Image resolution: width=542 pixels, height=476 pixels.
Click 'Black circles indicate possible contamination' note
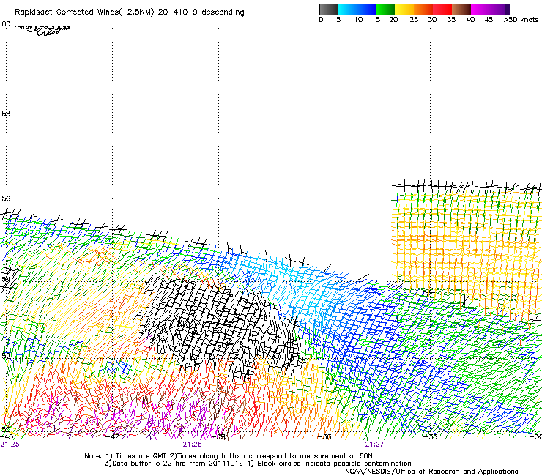pyautogui.click(x=334, y=464)
